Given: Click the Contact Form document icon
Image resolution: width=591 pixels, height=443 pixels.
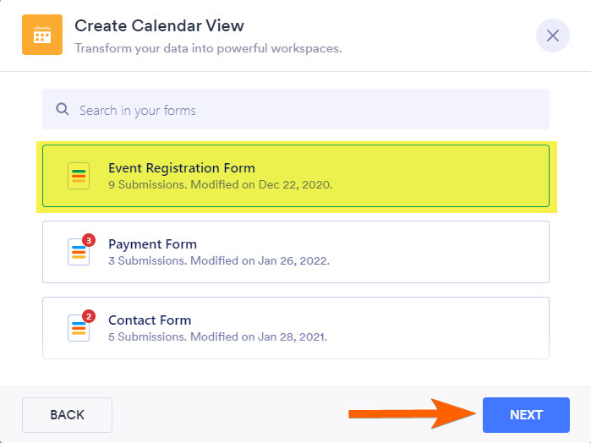Looking at the screenshot, I should pos(78,328).
